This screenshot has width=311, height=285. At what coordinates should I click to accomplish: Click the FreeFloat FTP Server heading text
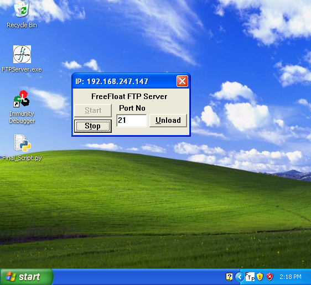pyautogui.click(x=129, y=96)
